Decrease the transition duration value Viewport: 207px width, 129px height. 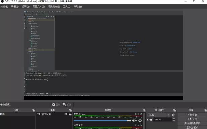[174, 120]
